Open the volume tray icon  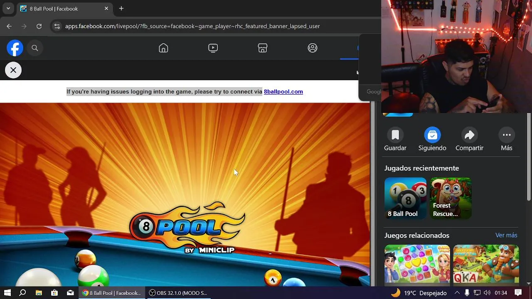pyautogui.click(x=487, y=293)
